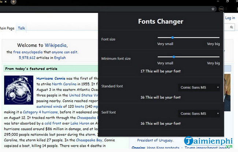Open the Fonts Changer extension icon
This screenshot has width=238, height=152.
pos(221,9)
